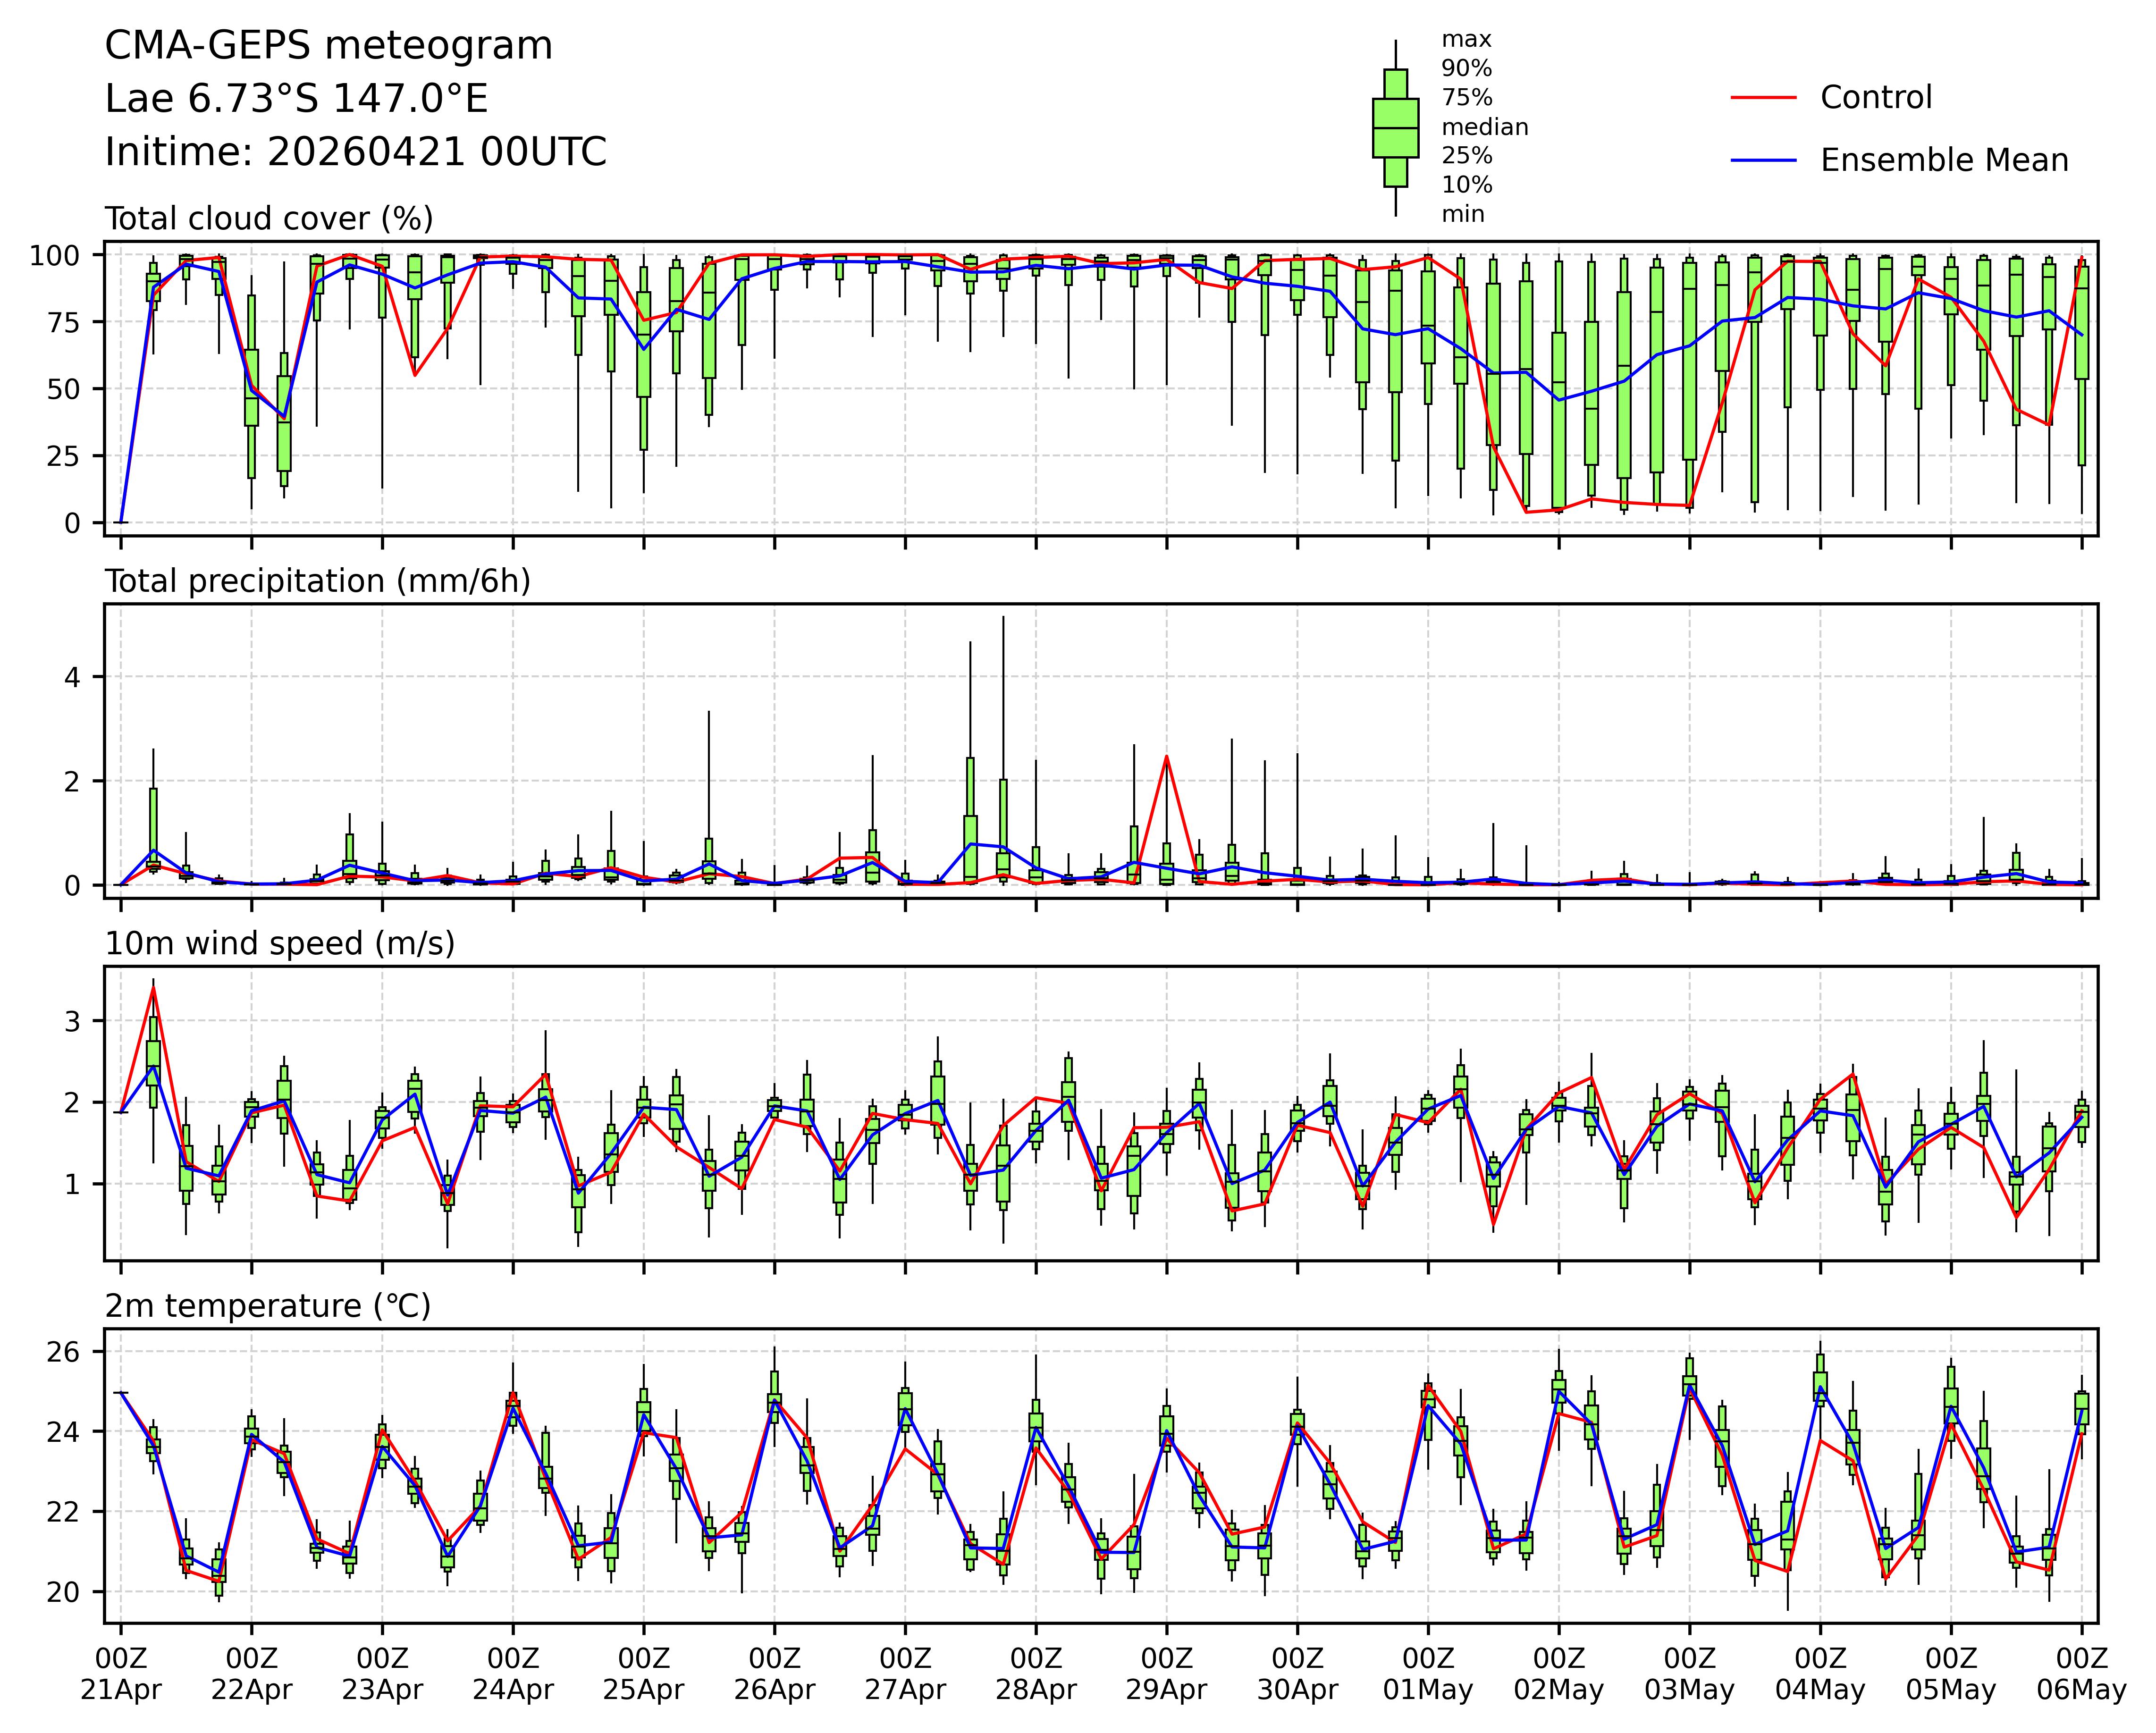This screenshot has height=1733, width=2156.
Task: Click the 'CMA-GEPS meteogram' title text
Action: click(x=328, y=46)
